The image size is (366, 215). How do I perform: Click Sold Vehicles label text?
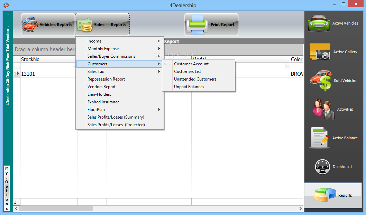[x=345, y=81]
